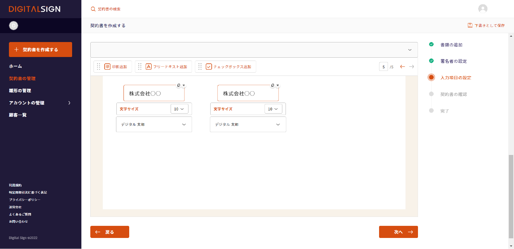Open the first デジタル 太郎 signer dropdown
514x249 pixels.
tap(154, 124)
